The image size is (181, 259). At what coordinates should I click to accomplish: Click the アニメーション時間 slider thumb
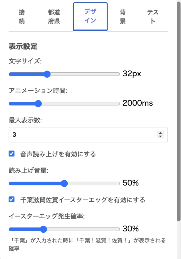[38, 103]
